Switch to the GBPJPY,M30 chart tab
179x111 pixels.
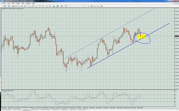[x=82, y=110]
